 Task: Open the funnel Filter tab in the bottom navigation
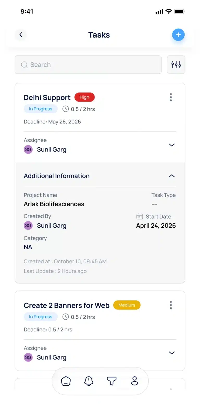(112, 381)
